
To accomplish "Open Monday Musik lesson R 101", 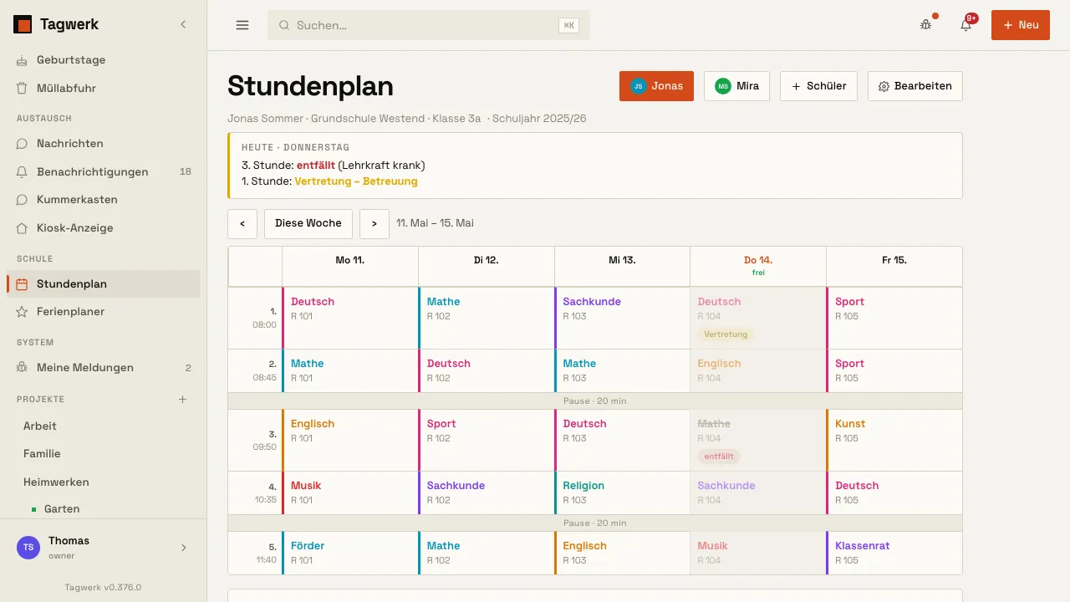I will coord(350,493).
